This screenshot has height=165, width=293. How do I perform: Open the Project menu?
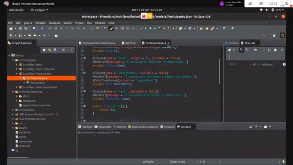(x=79, y=23)
